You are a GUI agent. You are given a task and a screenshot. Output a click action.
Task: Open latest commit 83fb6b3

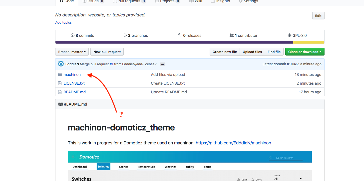click(293, 64)
